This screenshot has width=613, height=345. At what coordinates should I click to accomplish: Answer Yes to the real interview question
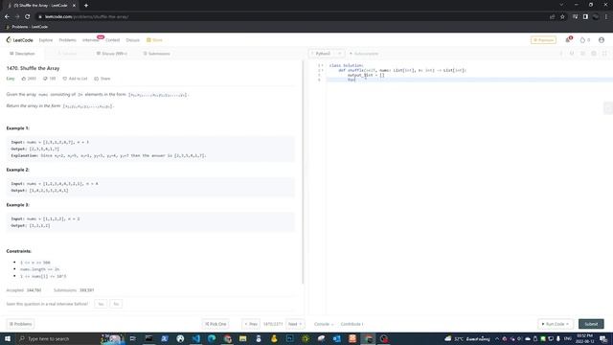(101, 304)
